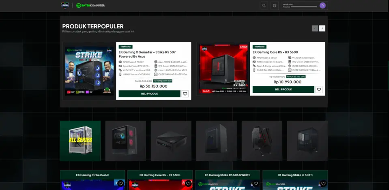Click the KLEVV FIT V Jet Black DDR spec
The width and height of the screenshot is (389, 190).
coord(134,70)
